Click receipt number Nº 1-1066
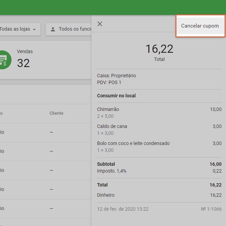The width and height of the screenshot is (226, 226). (211, 209)
